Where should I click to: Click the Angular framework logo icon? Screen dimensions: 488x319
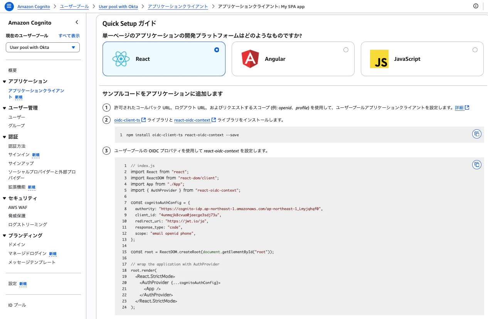pyautogui.click(x=250, y=59)
